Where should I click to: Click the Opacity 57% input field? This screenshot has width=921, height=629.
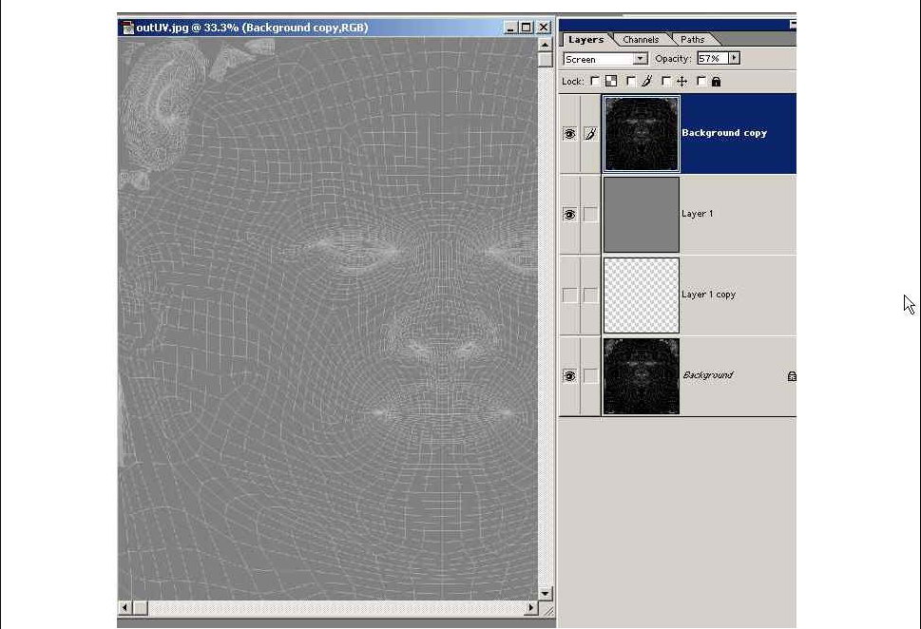coord(713,58)
